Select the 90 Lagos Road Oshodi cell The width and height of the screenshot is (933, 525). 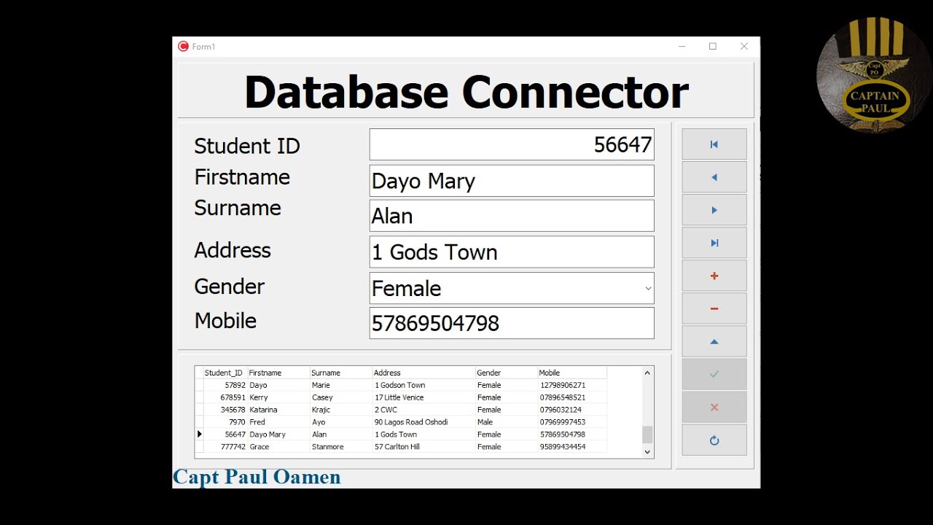coord(424,422)
